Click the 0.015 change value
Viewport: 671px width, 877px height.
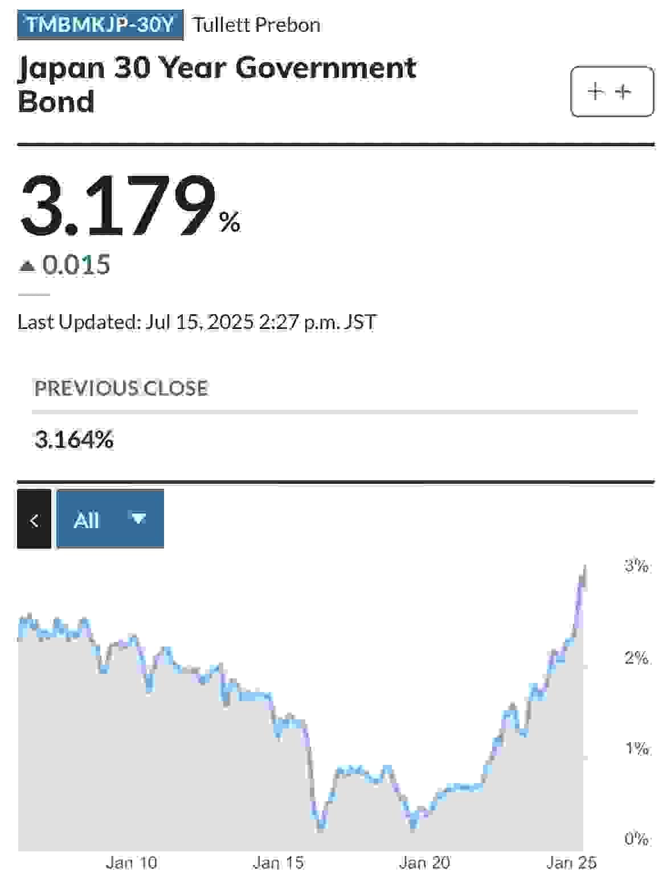(x=76, y=265)
